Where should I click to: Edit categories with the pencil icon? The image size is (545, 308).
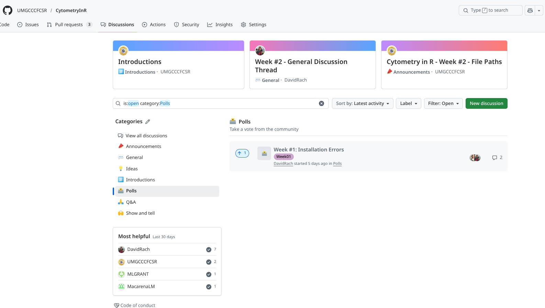pos(148,122)
